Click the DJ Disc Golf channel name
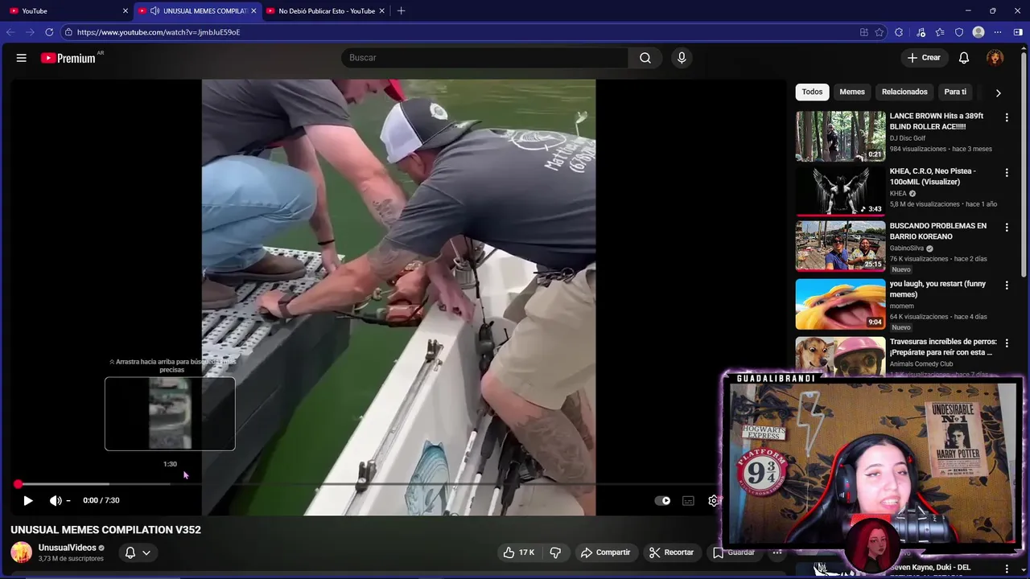Viewport: 1030px width, 579px height. [908, 138]
